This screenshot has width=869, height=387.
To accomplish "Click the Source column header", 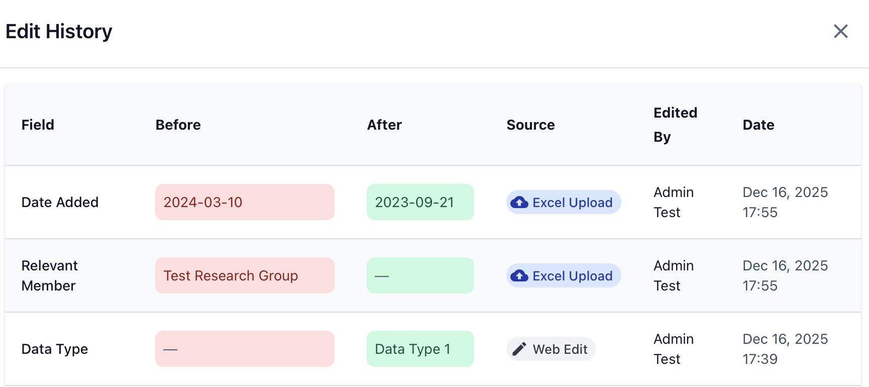I will click(x=530, y=125).
